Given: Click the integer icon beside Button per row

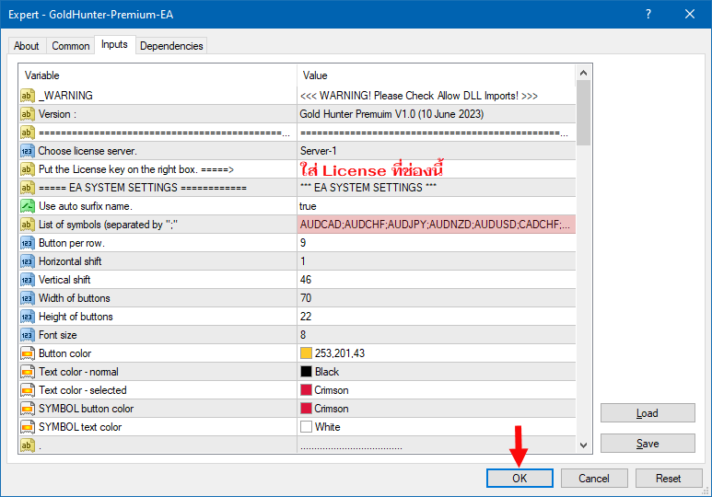Looking at the screenshot, I should (x=28, y=243).
